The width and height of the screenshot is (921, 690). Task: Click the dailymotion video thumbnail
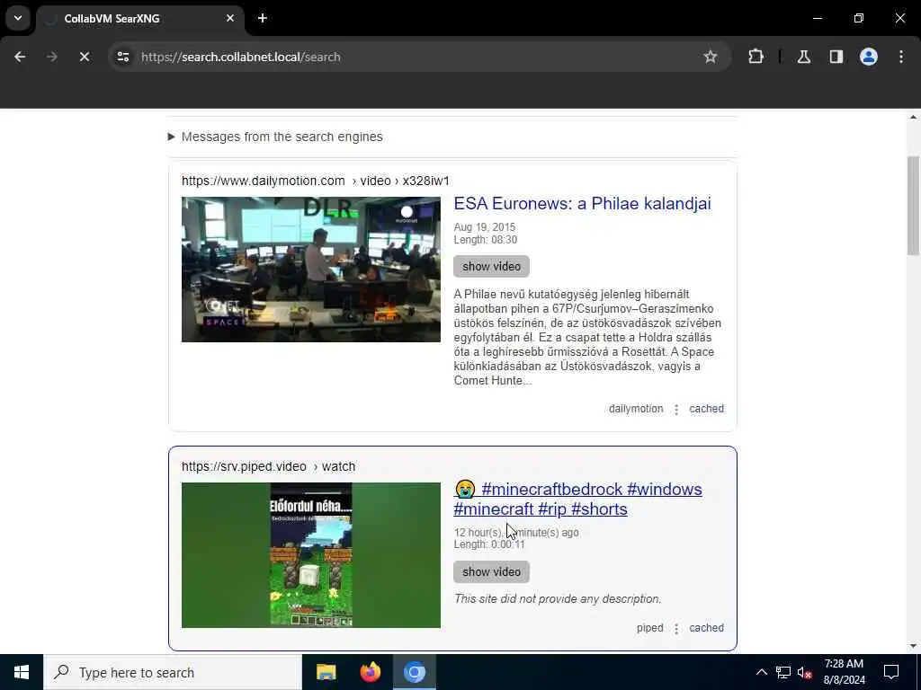pos(310,270)
